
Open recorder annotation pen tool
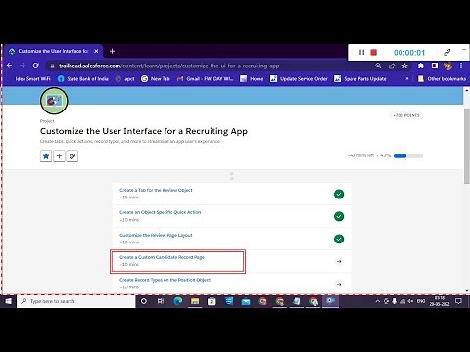(x=447, y=52)
